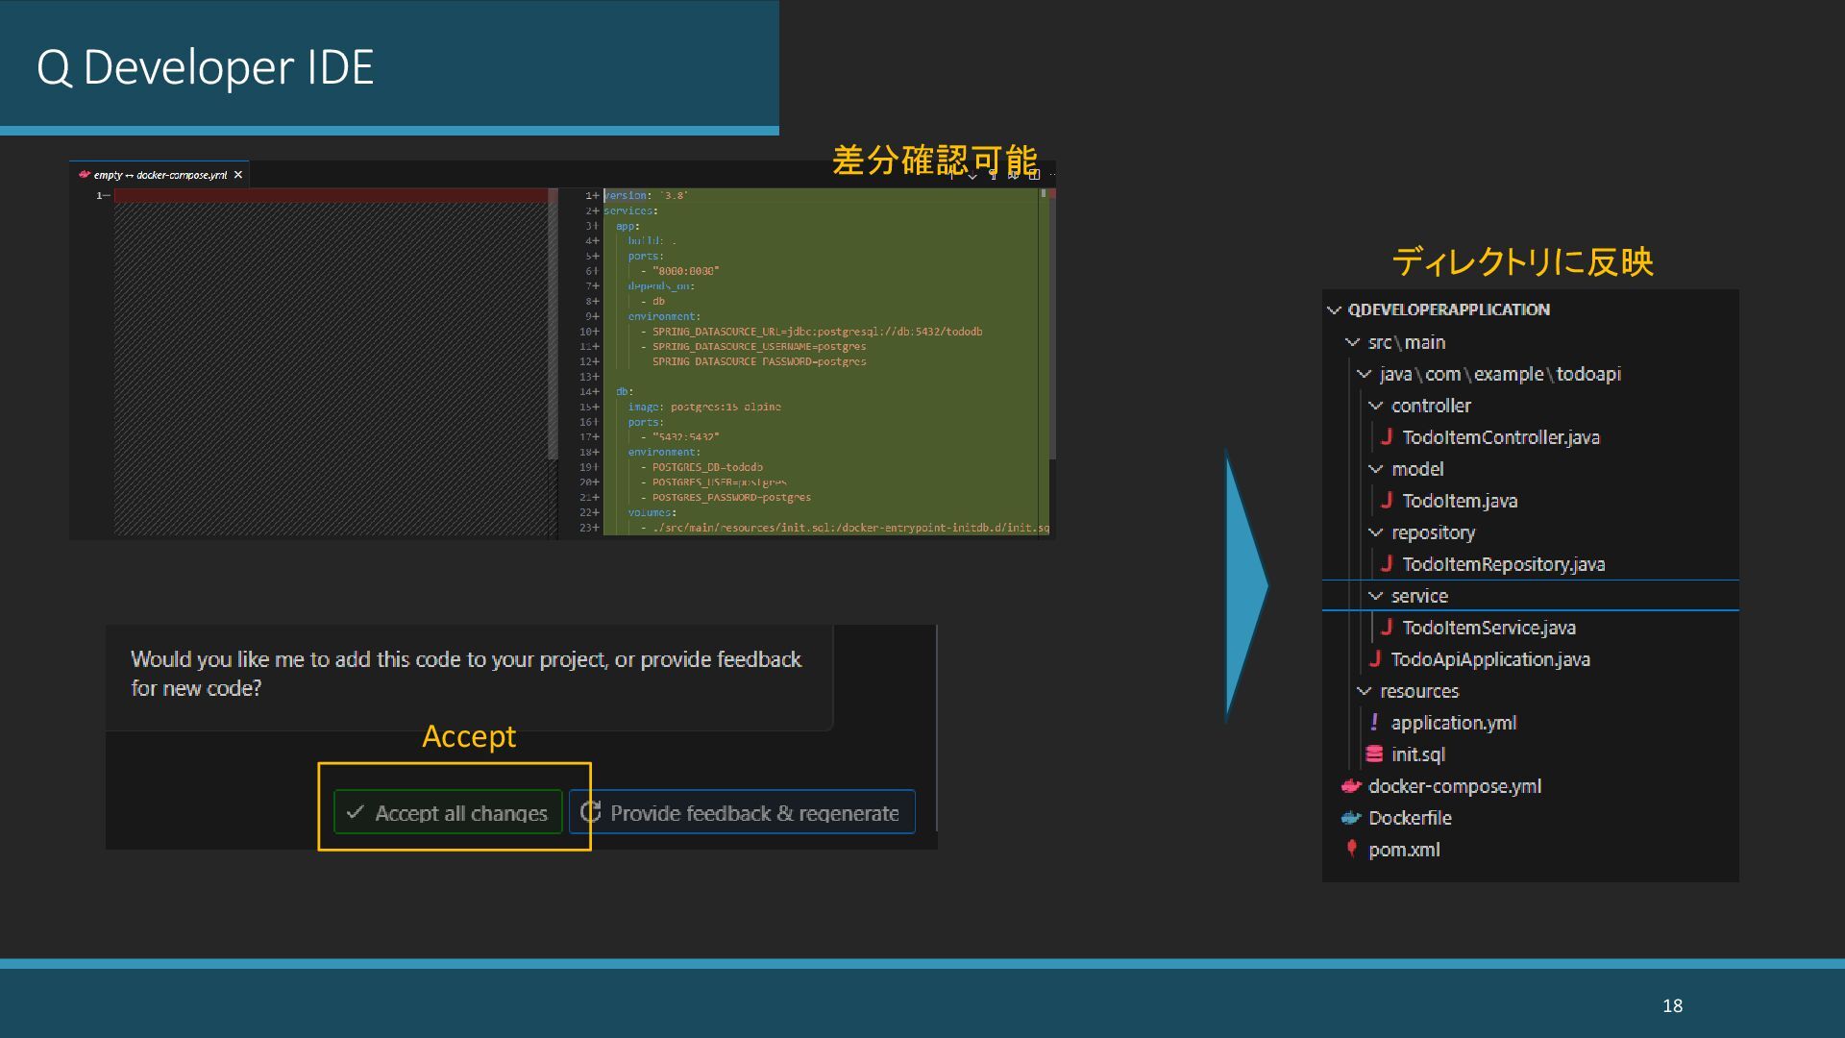Select the empty ↔ docker-compose.yml tab
Viewport: 1845px width, 1038px height.
[x=160, y=175]
